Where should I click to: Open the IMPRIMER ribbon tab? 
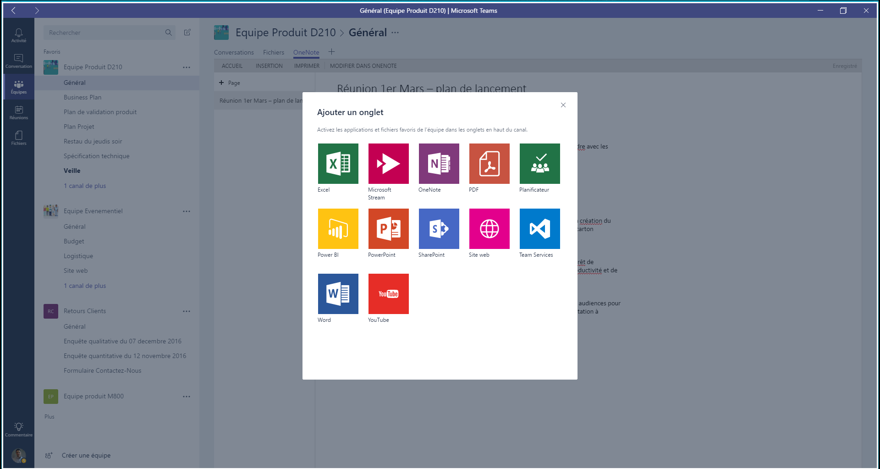click(307, 66)
